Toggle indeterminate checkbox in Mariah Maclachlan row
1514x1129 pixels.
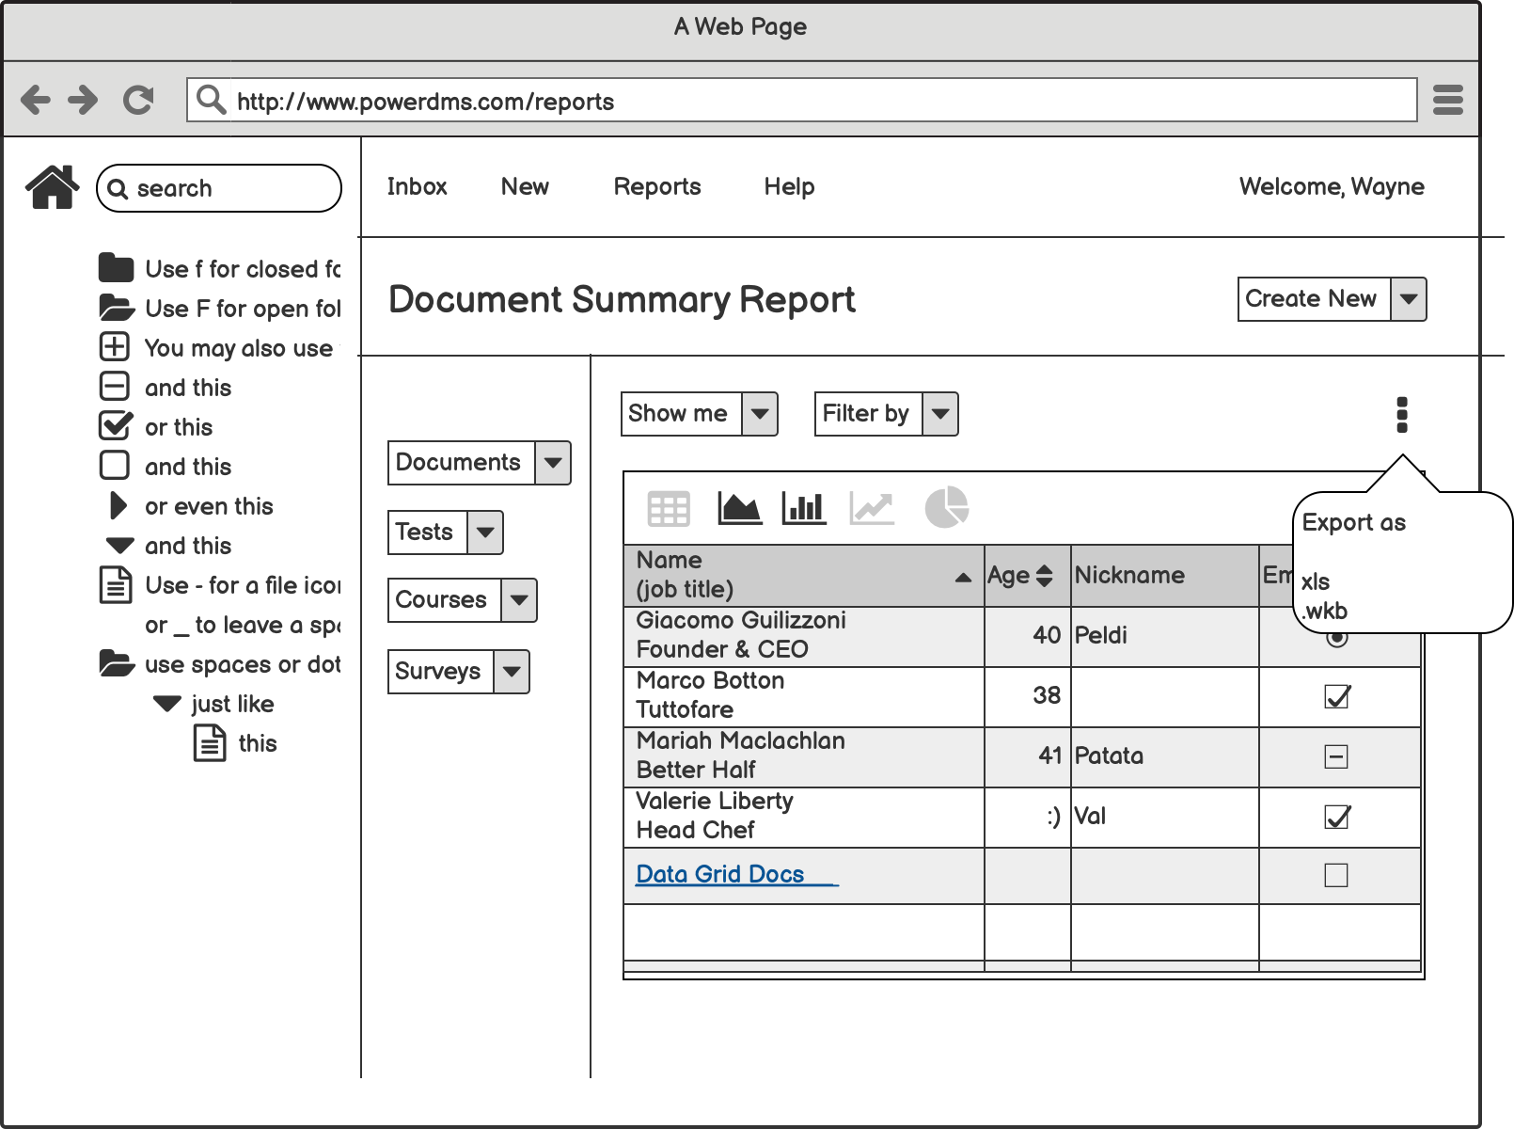[1336, 756]
